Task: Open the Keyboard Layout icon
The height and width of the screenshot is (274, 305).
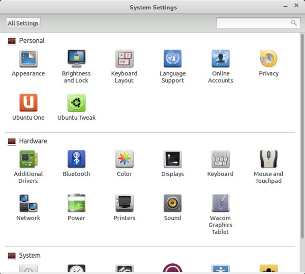Action: pyautogui.click(x=125, y=59)
